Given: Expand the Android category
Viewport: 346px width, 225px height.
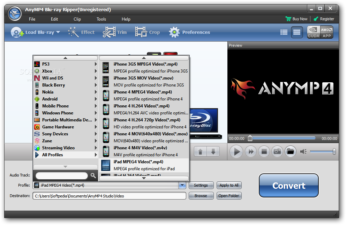Looking at the screenshot, I should point(65,99).
